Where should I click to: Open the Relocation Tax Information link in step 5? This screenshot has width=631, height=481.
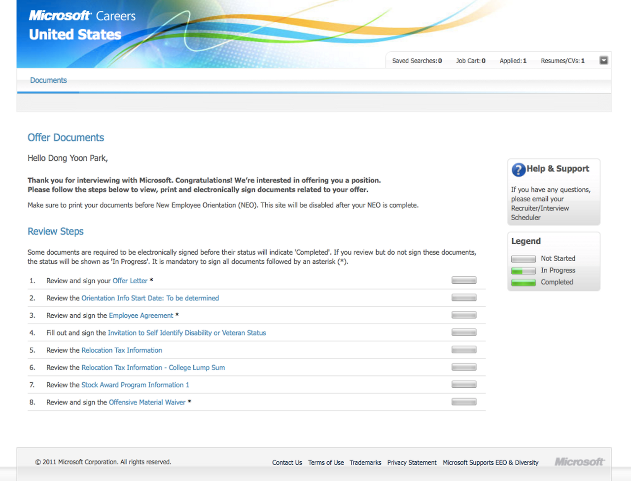click(x=122, y=350)
